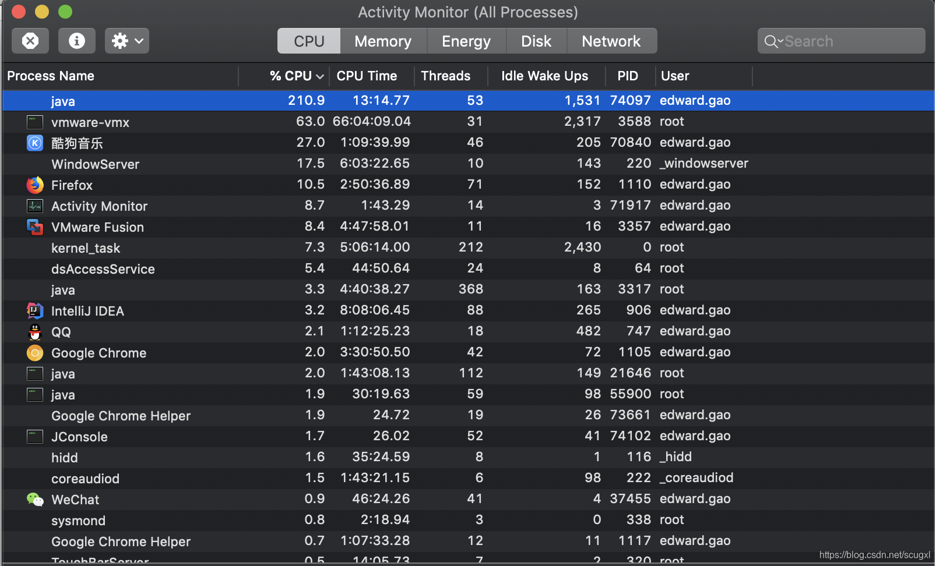Switch to the Network tab

coord(611,41)
